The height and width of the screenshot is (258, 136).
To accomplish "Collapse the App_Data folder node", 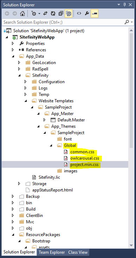I will [x=13, y=56].
